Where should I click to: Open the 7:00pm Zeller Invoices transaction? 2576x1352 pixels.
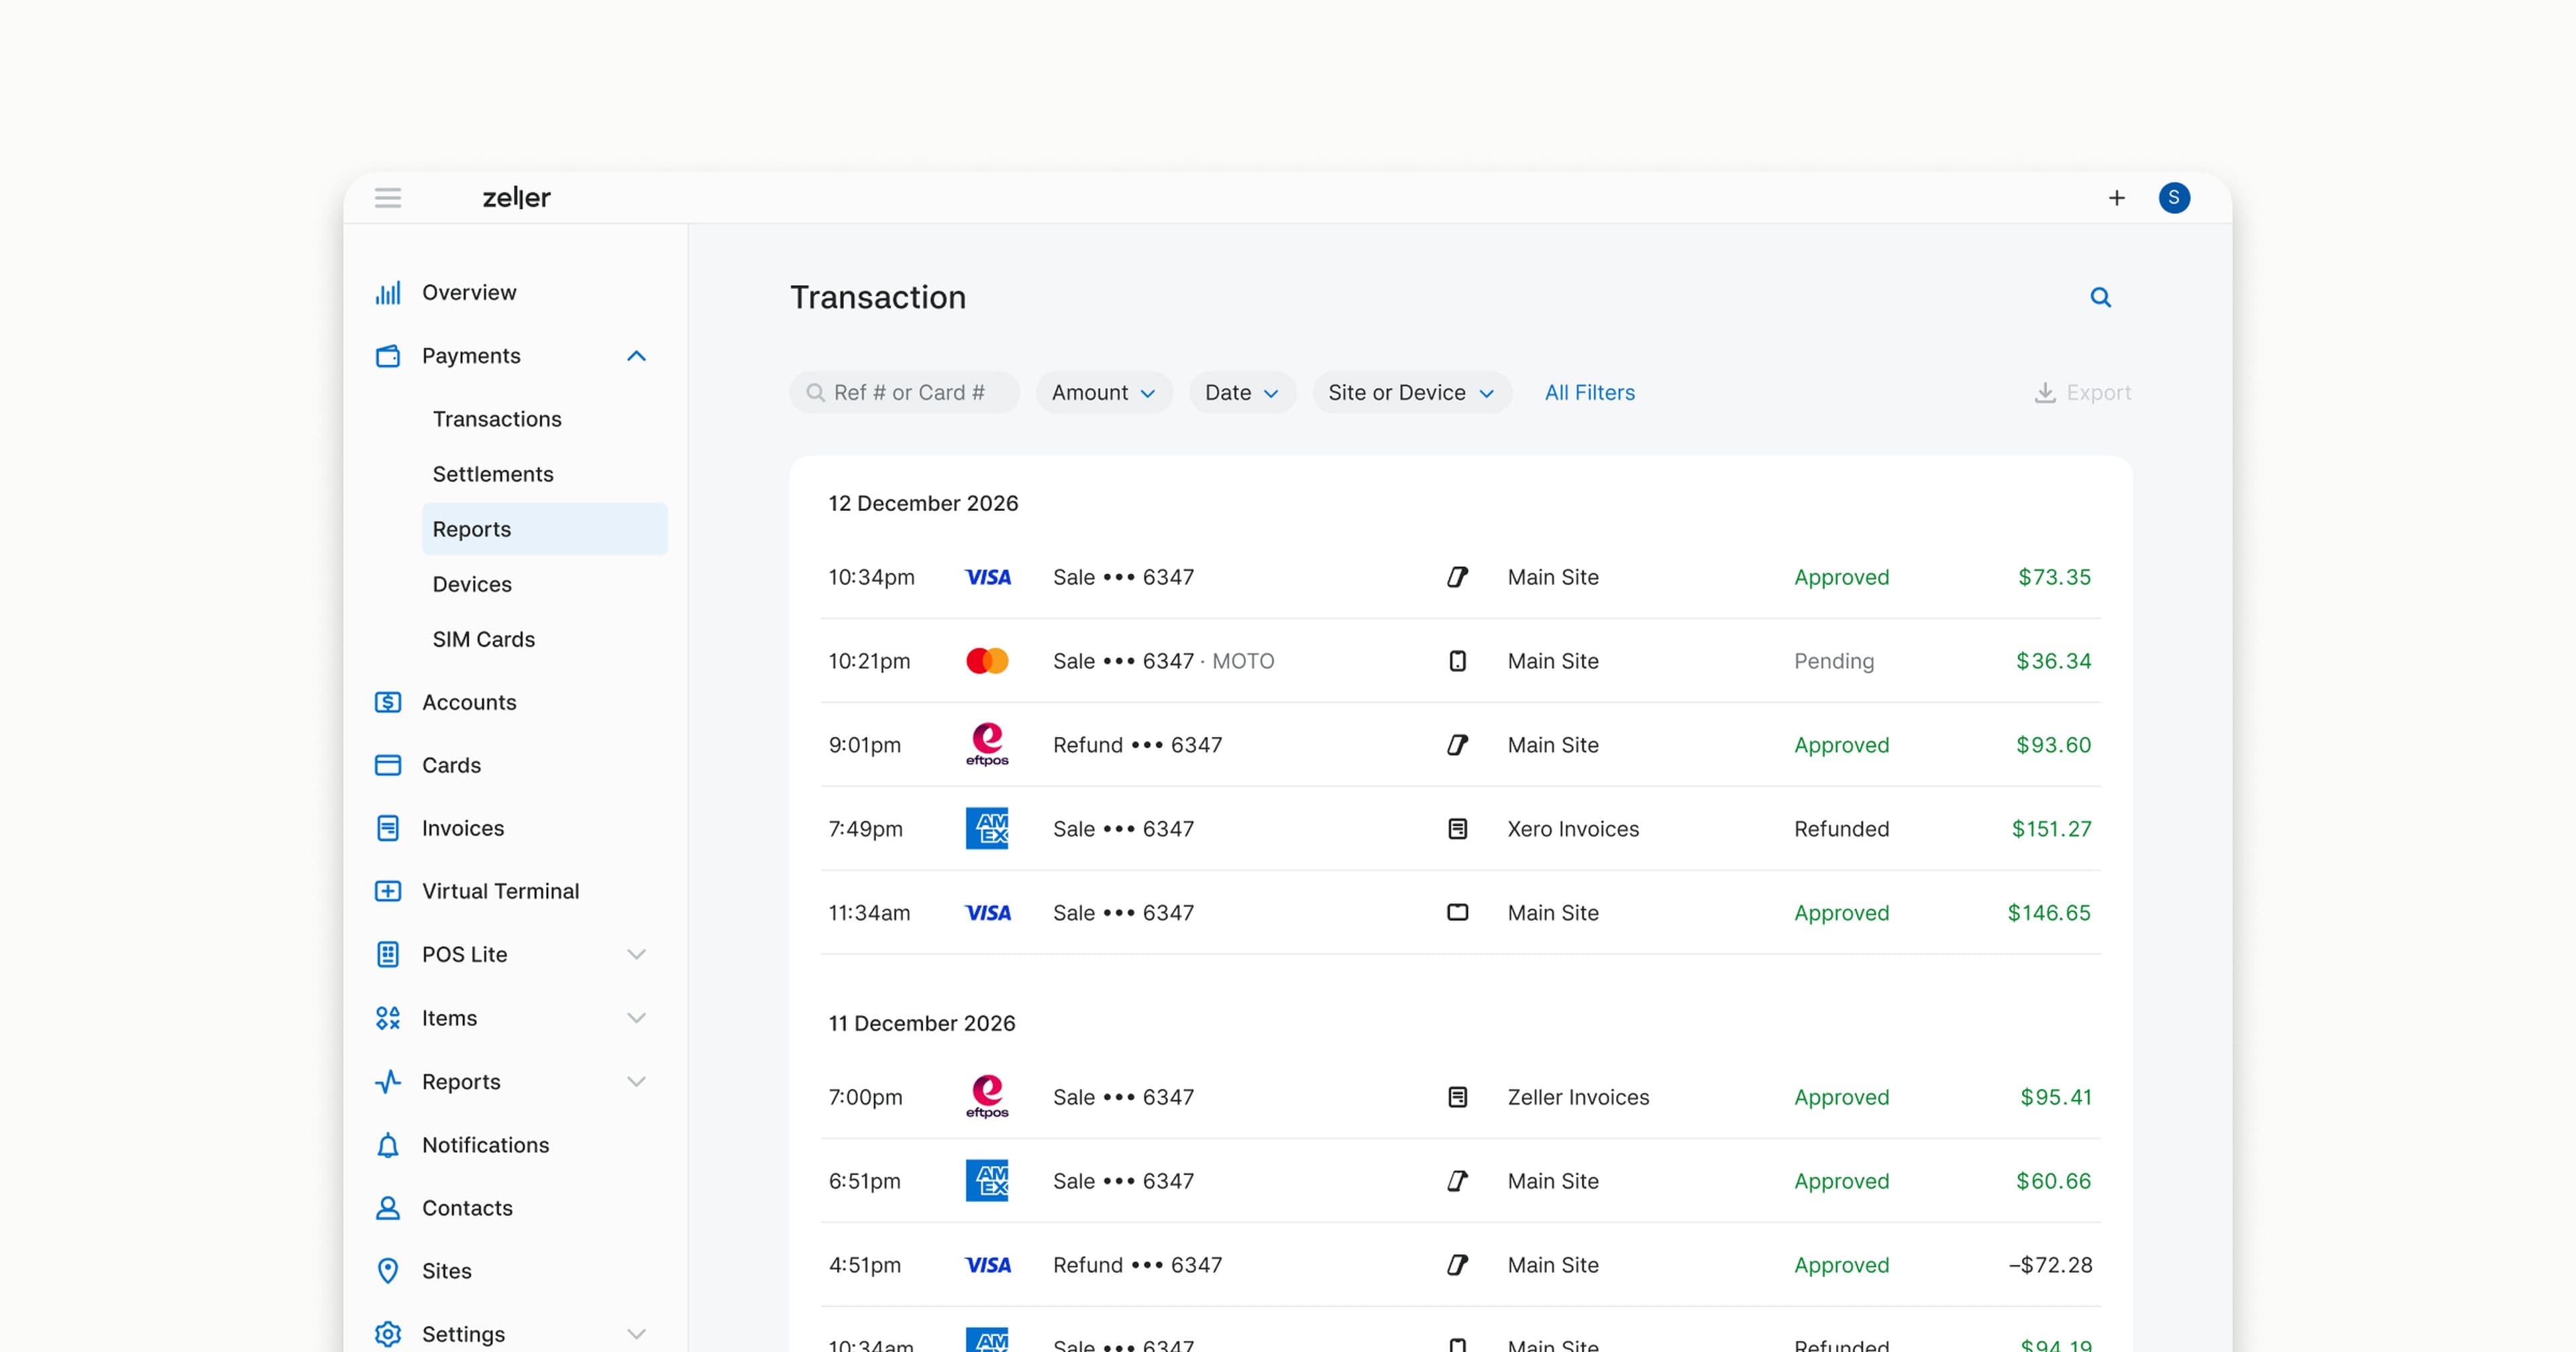[x=1460, y=1097]
